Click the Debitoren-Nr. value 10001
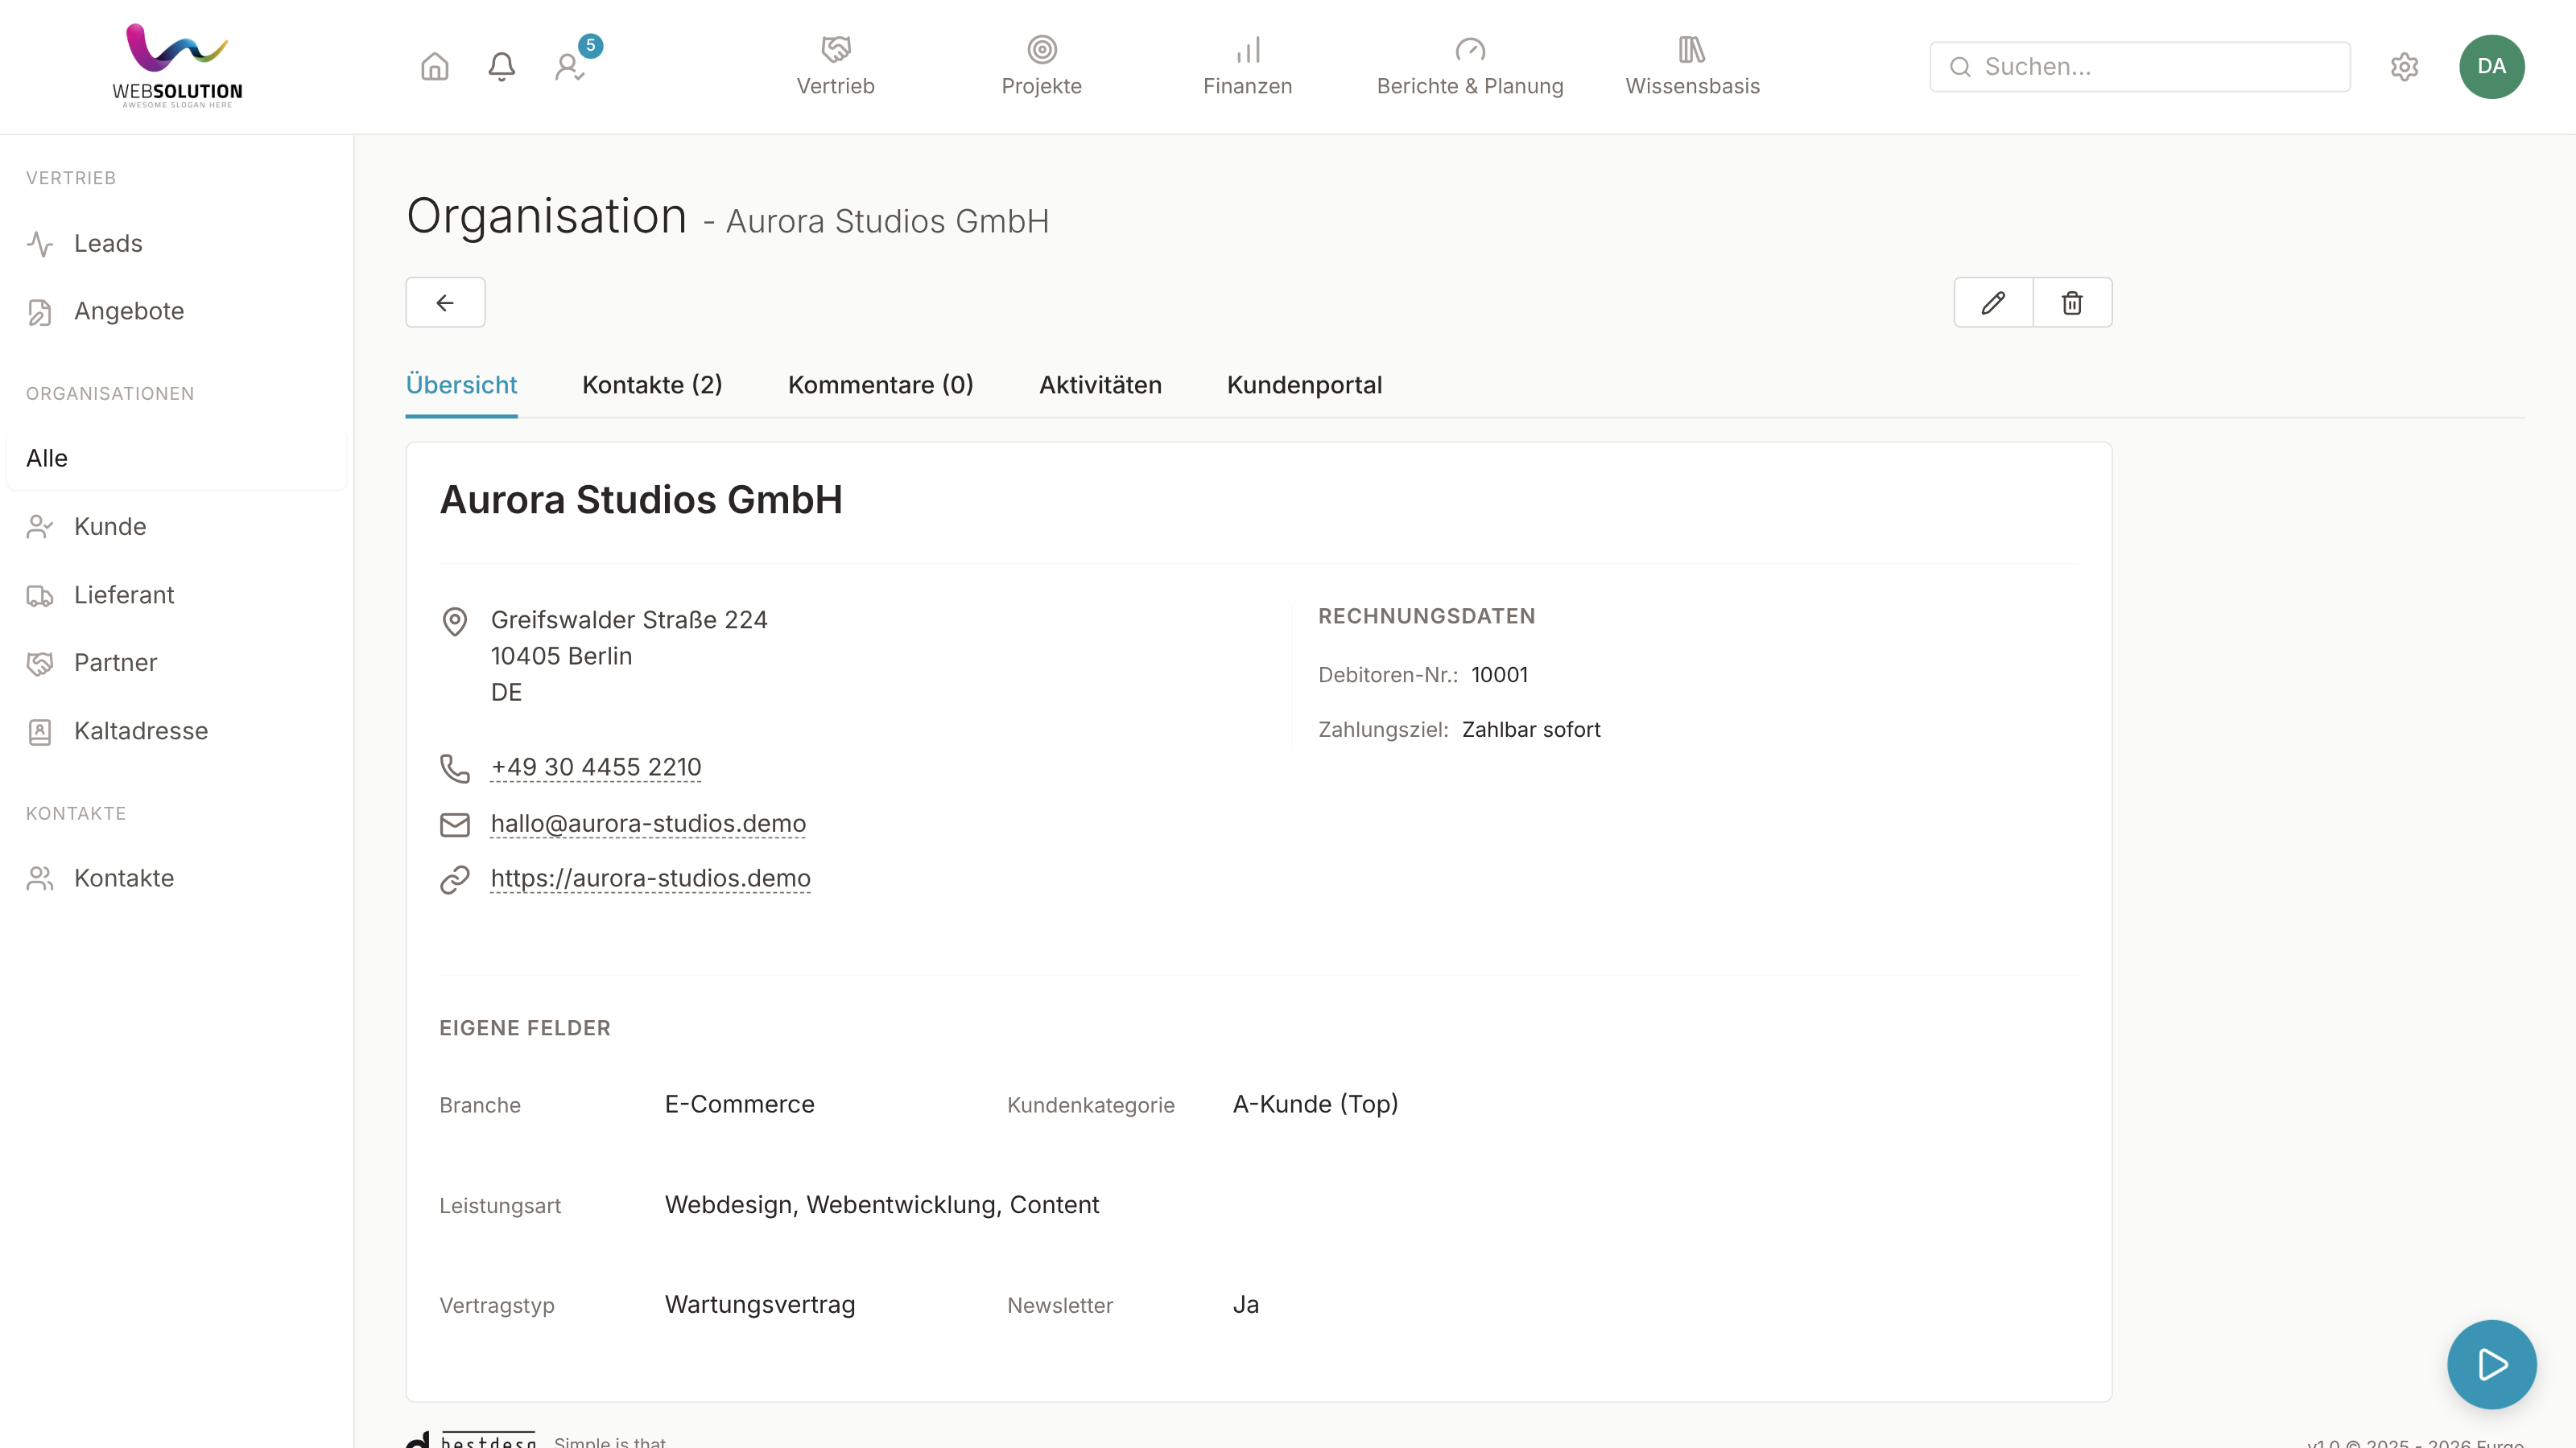The height and width of the screenshot is (1448, 2576). [1499, 675]
